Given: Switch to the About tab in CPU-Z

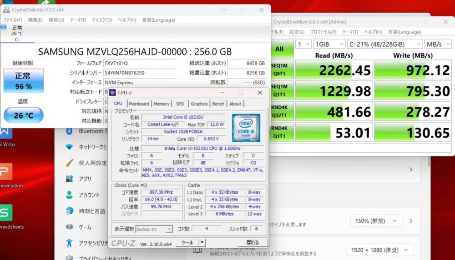Looking at the screenshot, I should pos(235,103).
